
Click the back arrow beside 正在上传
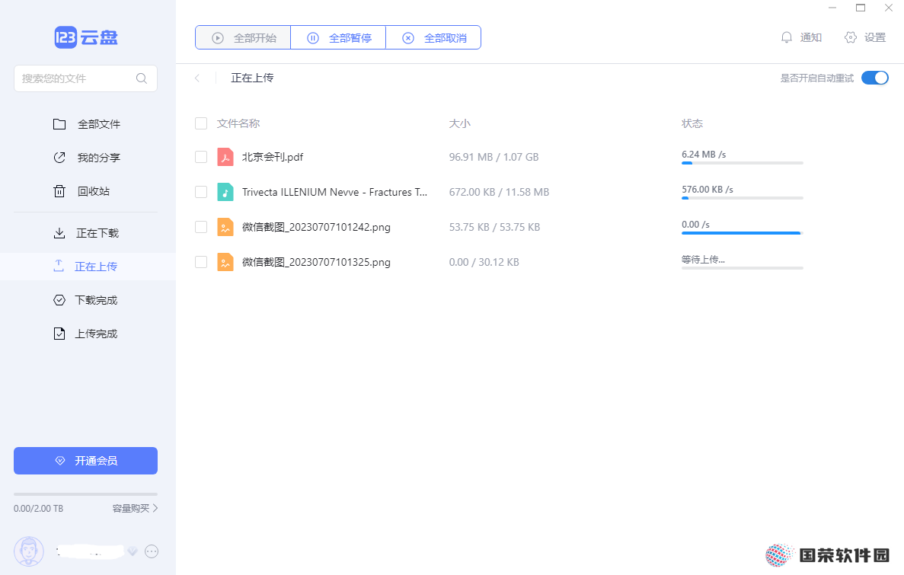point(197,78)
